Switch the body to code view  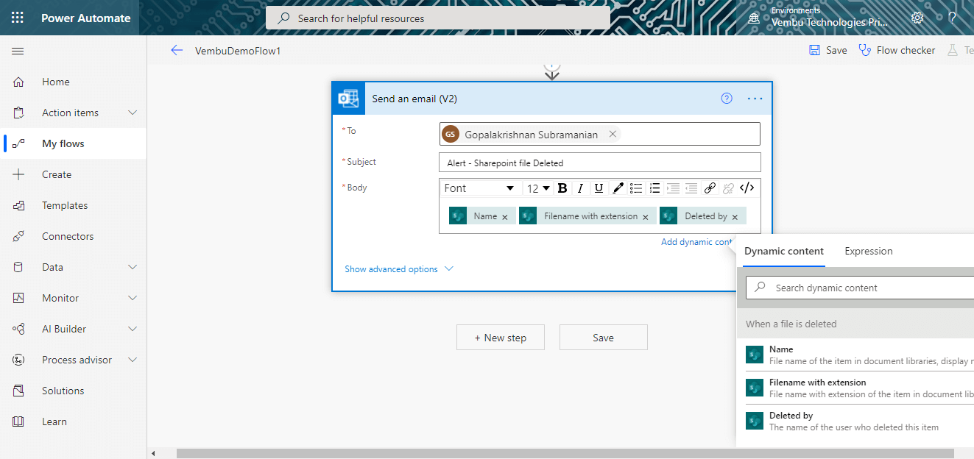[747, 188]
